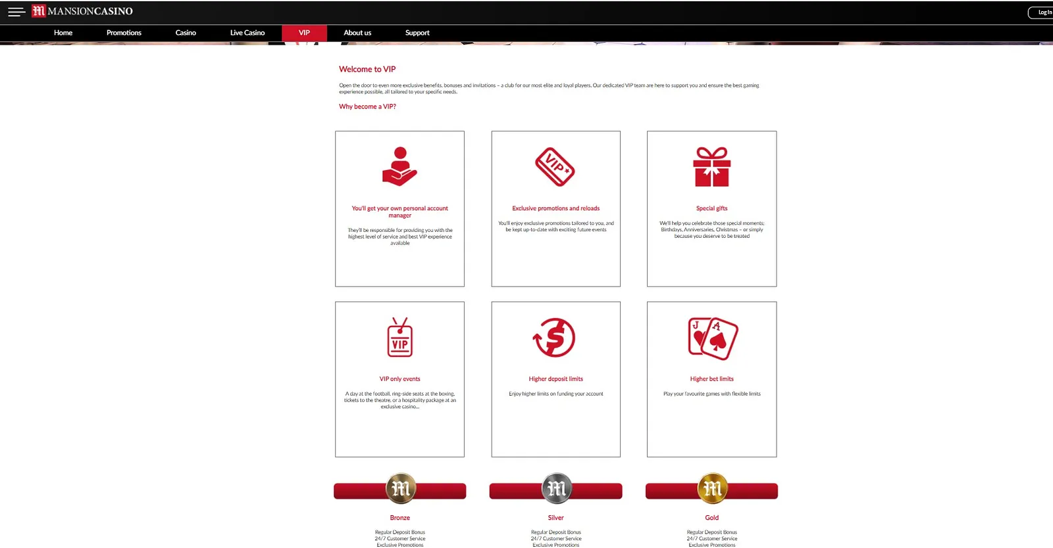
Task: Click the playing cards bet limits icon
Action: [712, 338]
